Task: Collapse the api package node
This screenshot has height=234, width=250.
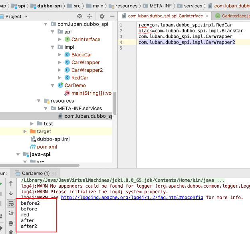Action: pos(52,32)
